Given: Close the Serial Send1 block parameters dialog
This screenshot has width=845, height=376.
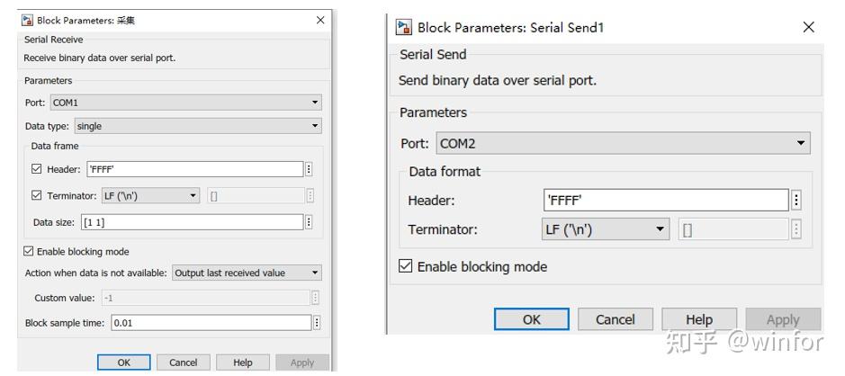Looking at the screenshot, I should coord(808,28).
